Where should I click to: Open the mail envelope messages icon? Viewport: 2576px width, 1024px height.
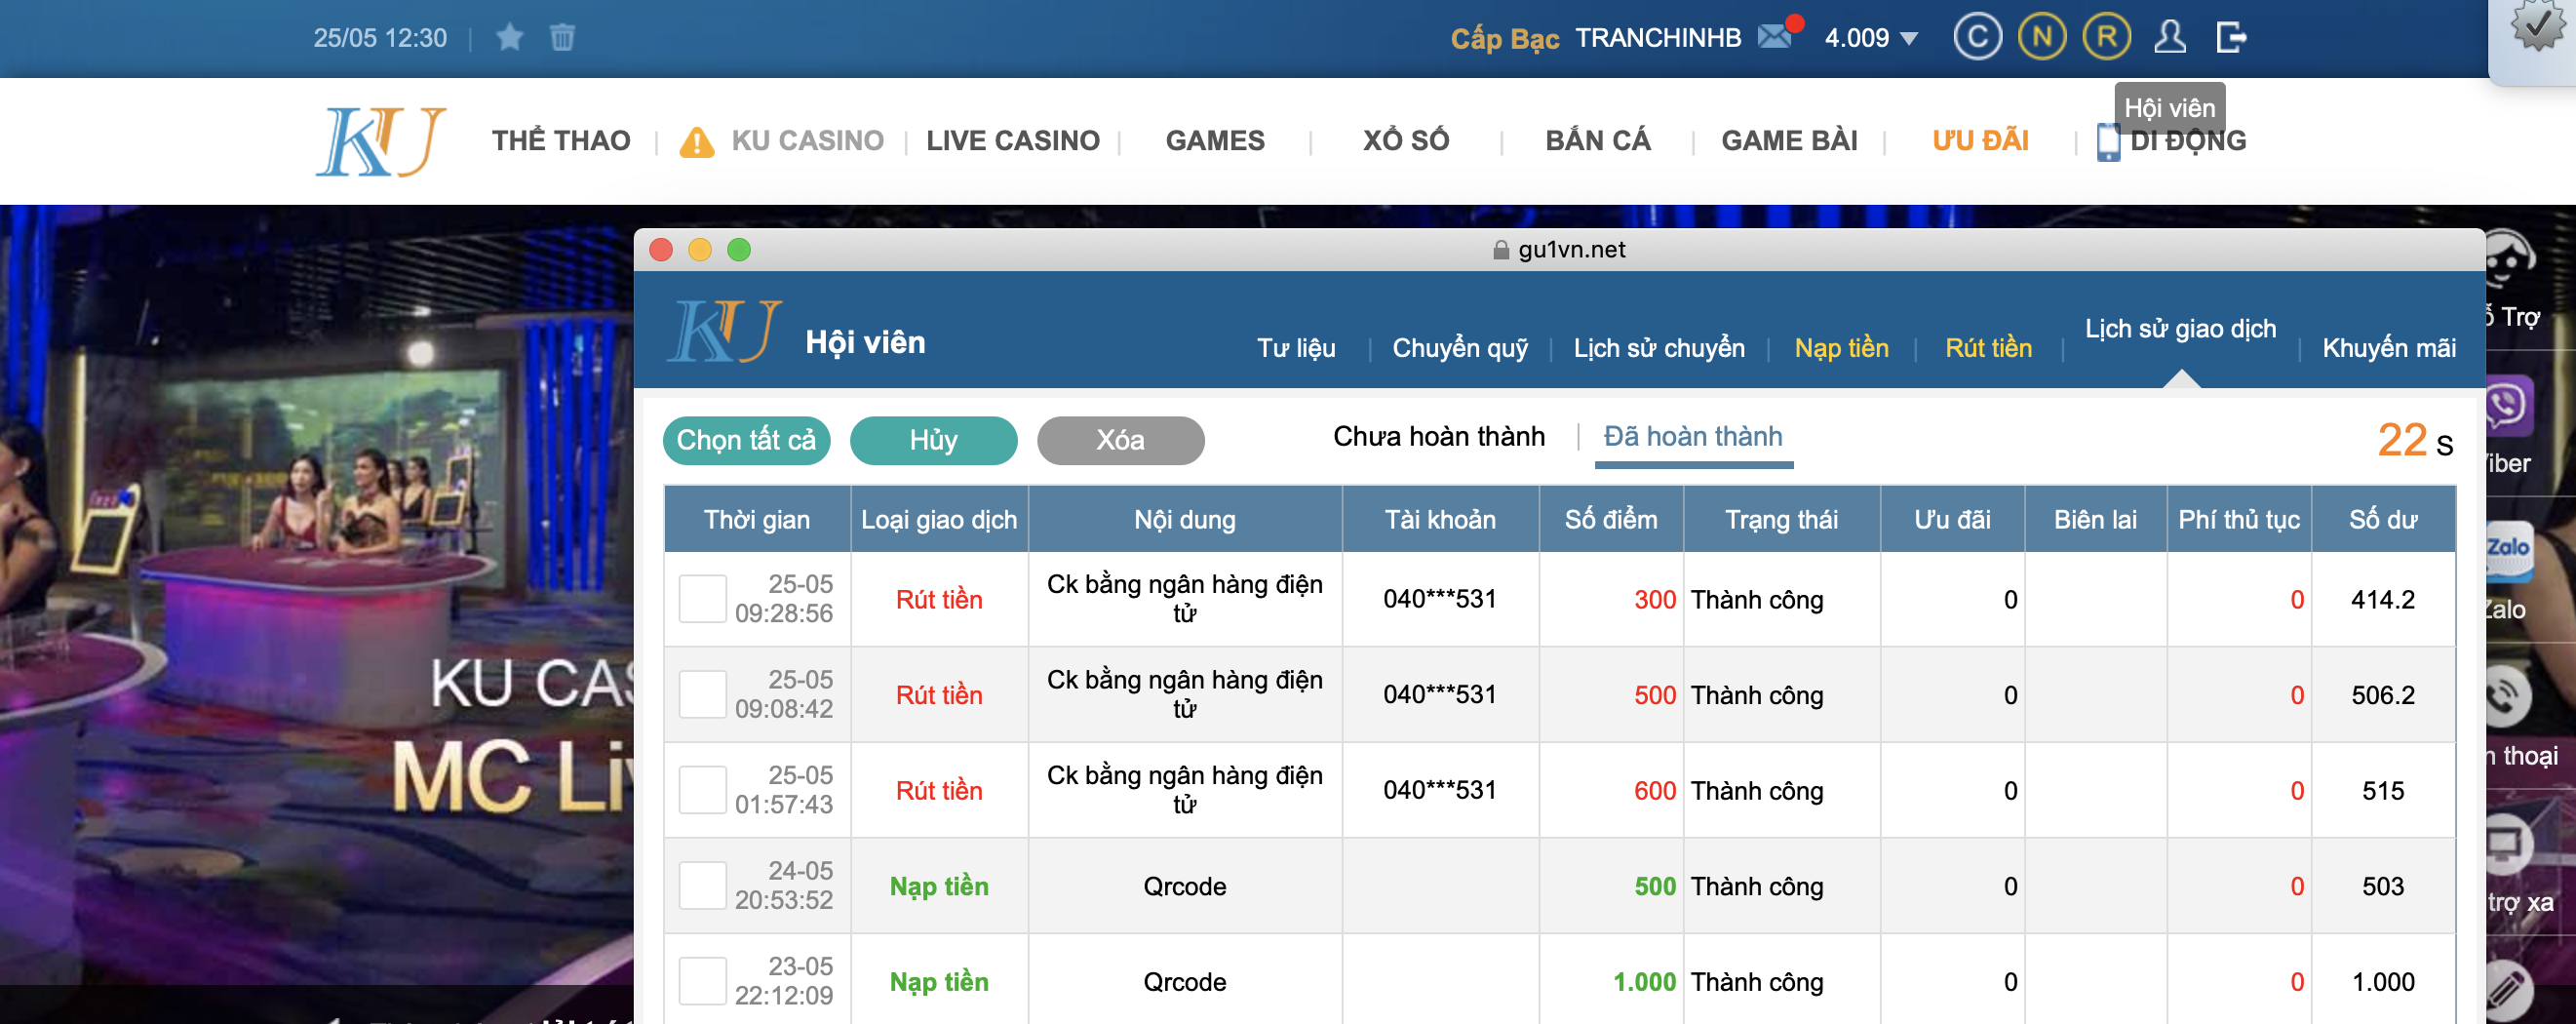pos(1774,36)
